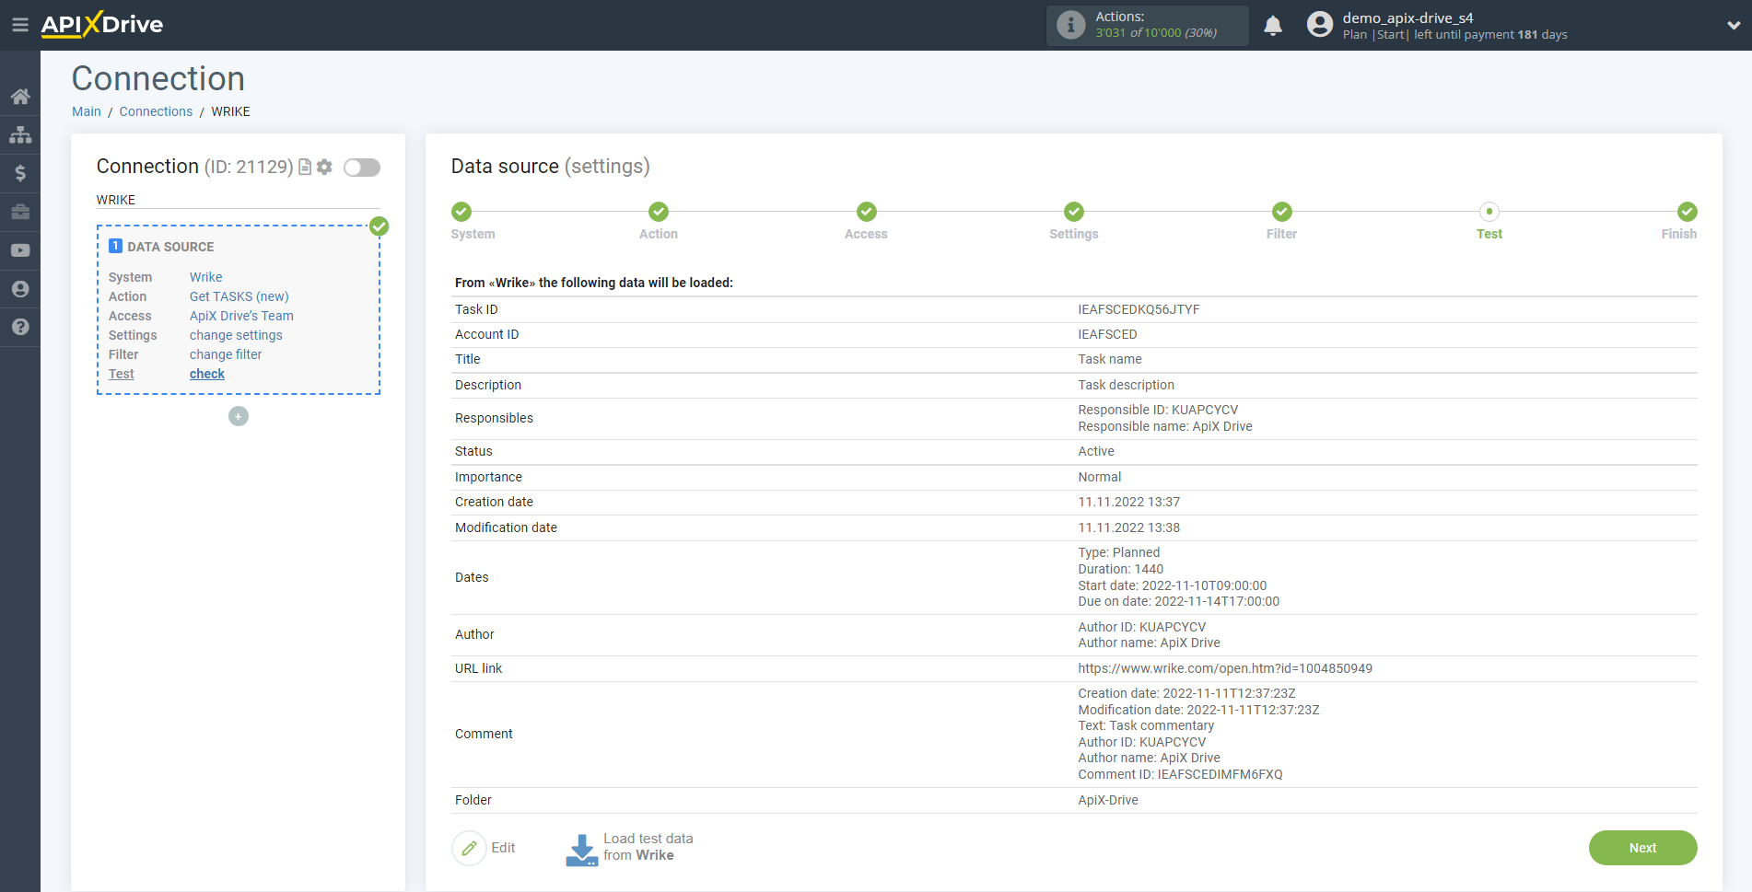The height and width of the screenshot is (892, 1752).
Task: Click the change settings link
Action: (236, 335)
